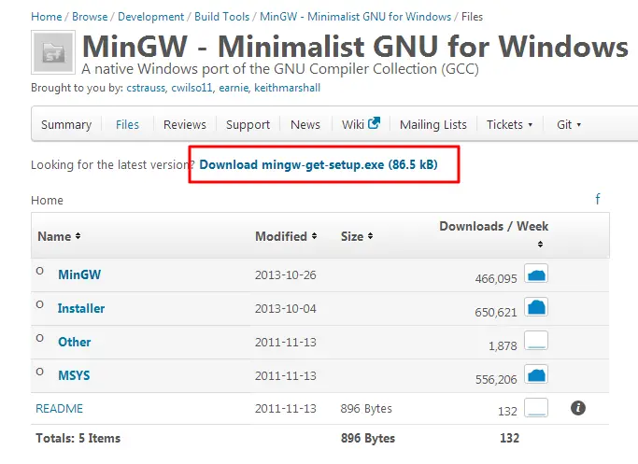Click the folder marker beside MinGW
The image size is (638, 464).
pos(39,271)
